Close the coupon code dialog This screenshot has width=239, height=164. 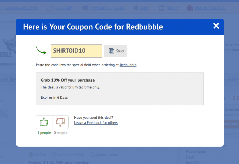click(x=216, y=26)
